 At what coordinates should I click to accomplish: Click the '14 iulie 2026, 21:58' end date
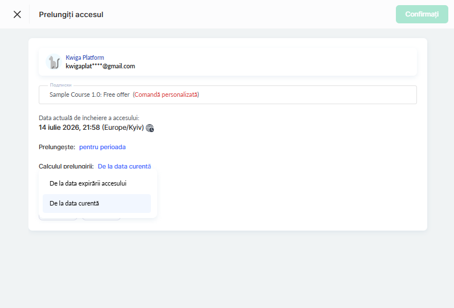69,128
